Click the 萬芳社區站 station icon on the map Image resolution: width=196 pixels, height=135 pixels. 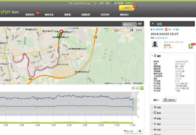pyautogui.click(x=53, y=31)
